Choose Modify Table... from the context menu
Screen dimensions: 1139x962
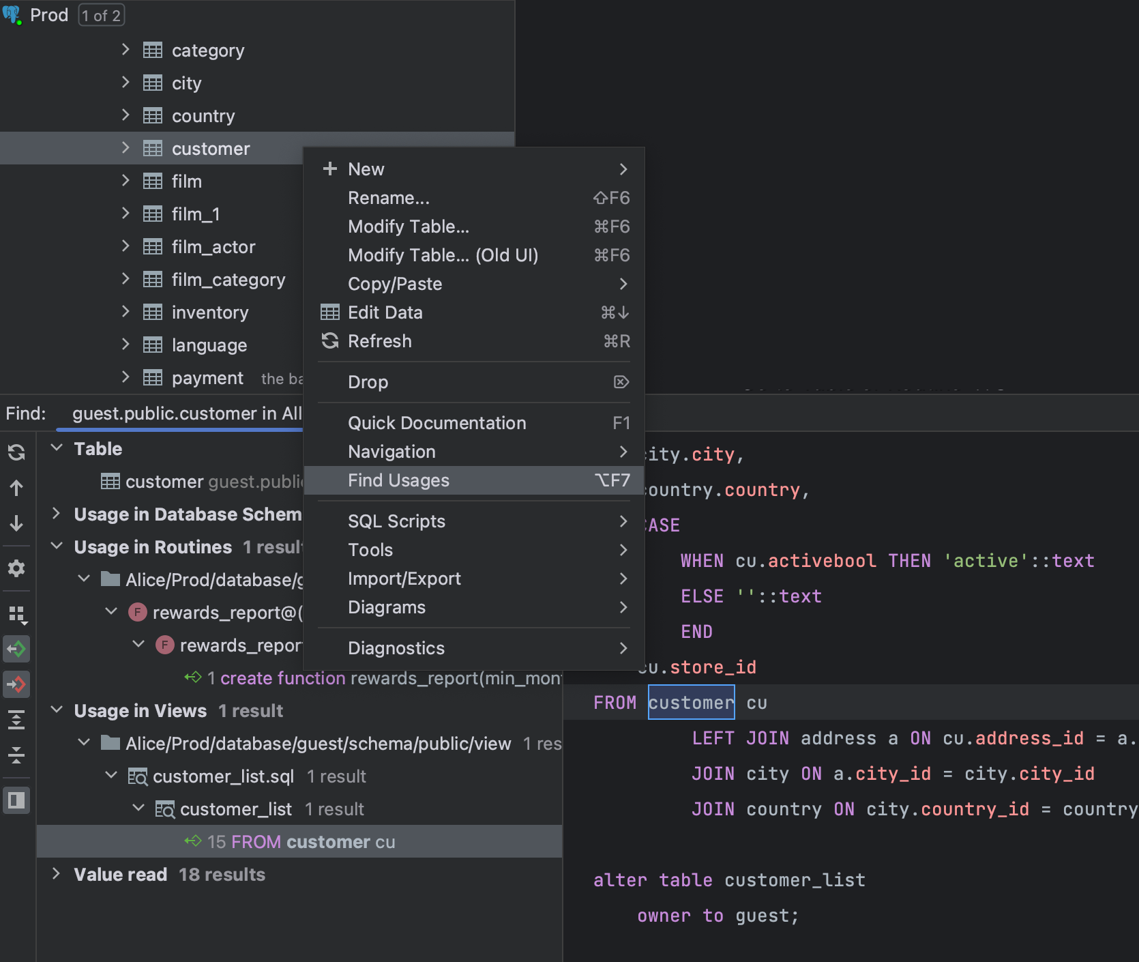[x=408, y=227]
